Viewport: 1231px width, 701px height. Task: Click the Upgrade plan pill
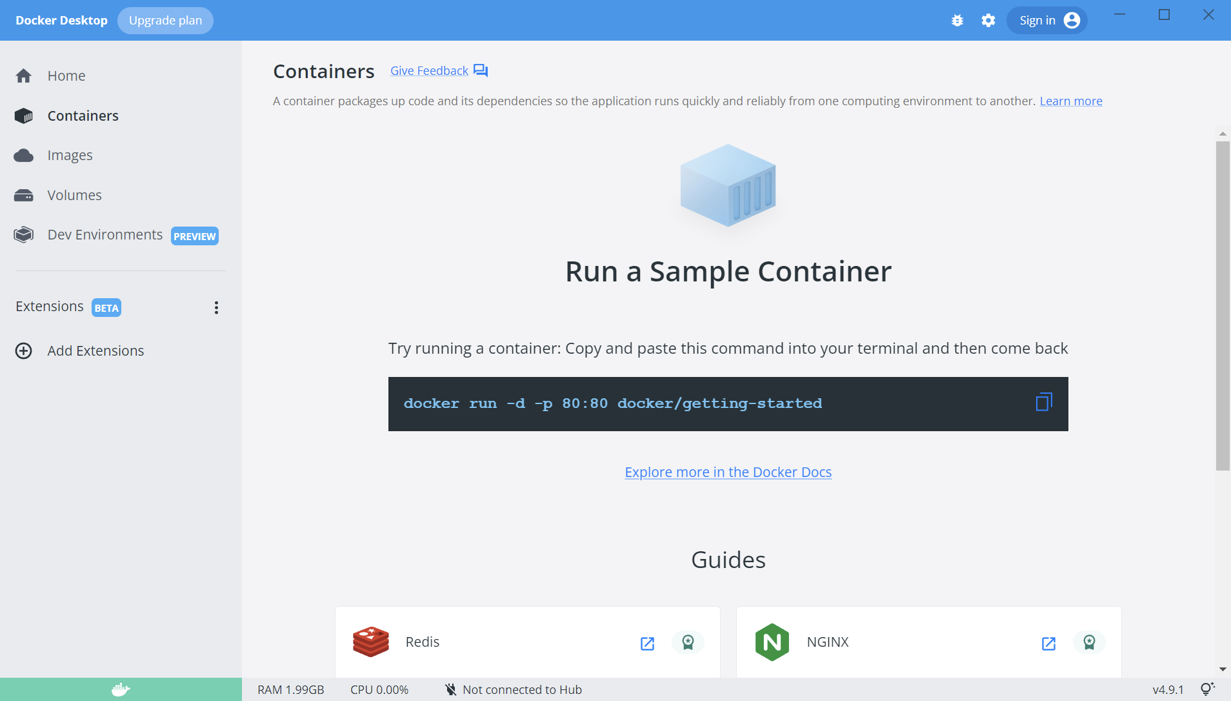coord(165,20)
